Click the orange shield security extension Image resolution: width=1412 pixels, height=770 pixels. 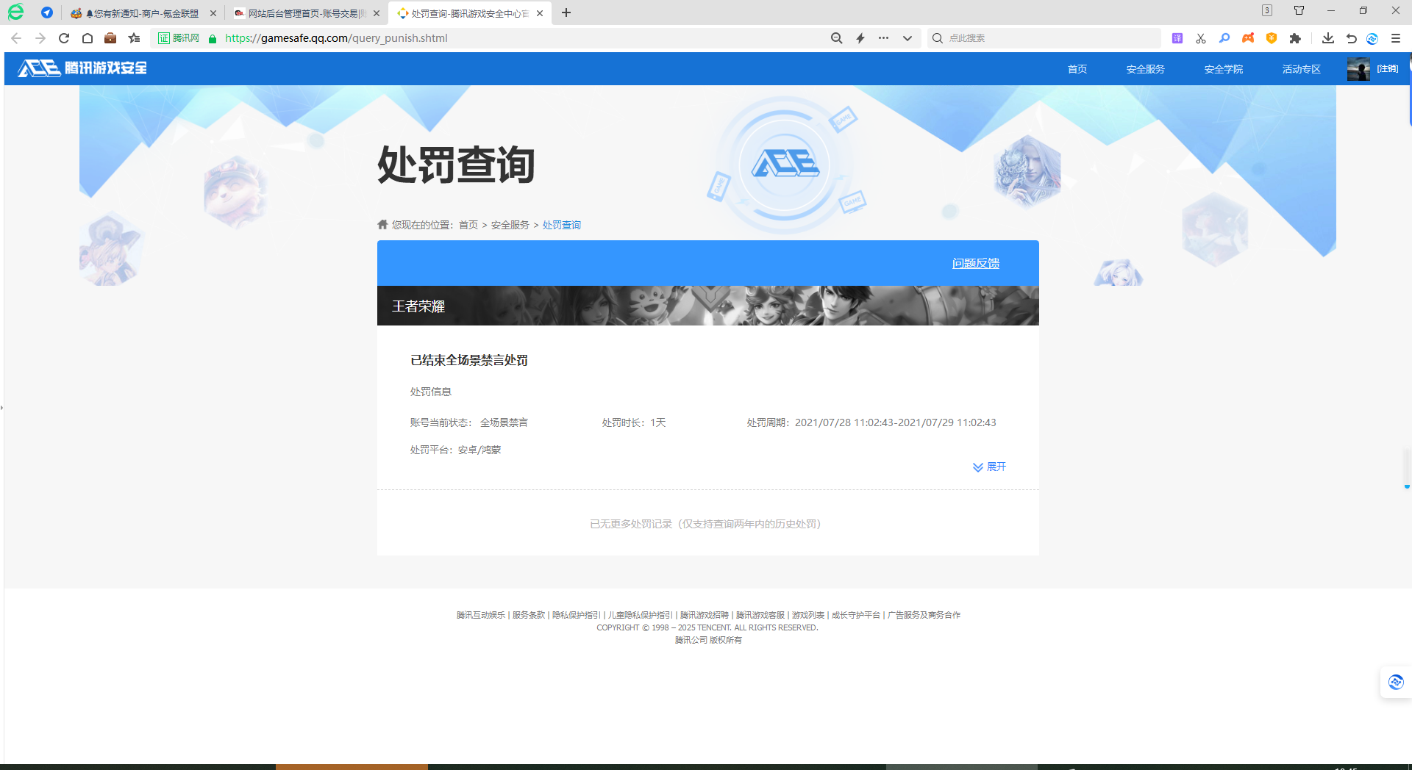1272,38
